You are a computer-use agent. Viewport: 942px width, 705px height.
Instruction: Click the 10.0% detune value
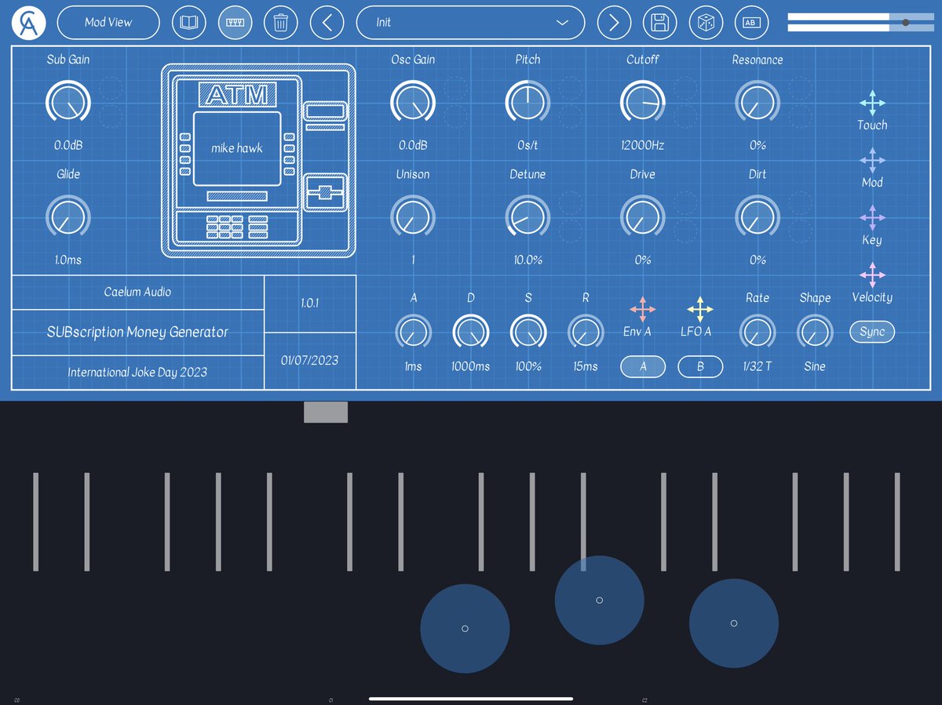(528, 260)
